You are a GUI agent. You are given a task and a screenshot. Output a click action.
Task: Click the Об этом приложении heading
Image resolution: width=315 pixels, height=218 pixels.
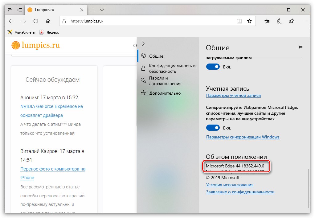236,157
